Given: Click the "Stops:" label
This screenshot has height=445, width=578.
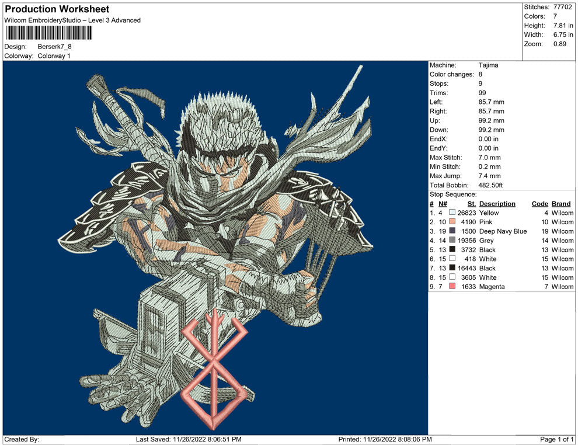Looking at the screenshot, I should 438,84.
